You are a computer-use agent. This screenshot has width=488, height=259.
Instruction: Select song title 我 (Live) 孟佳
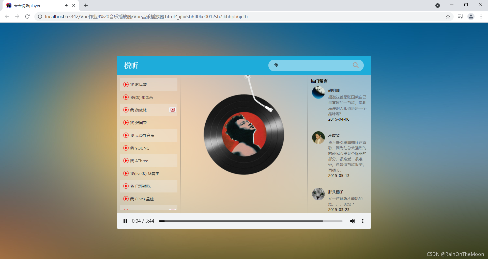pos(142,199)
